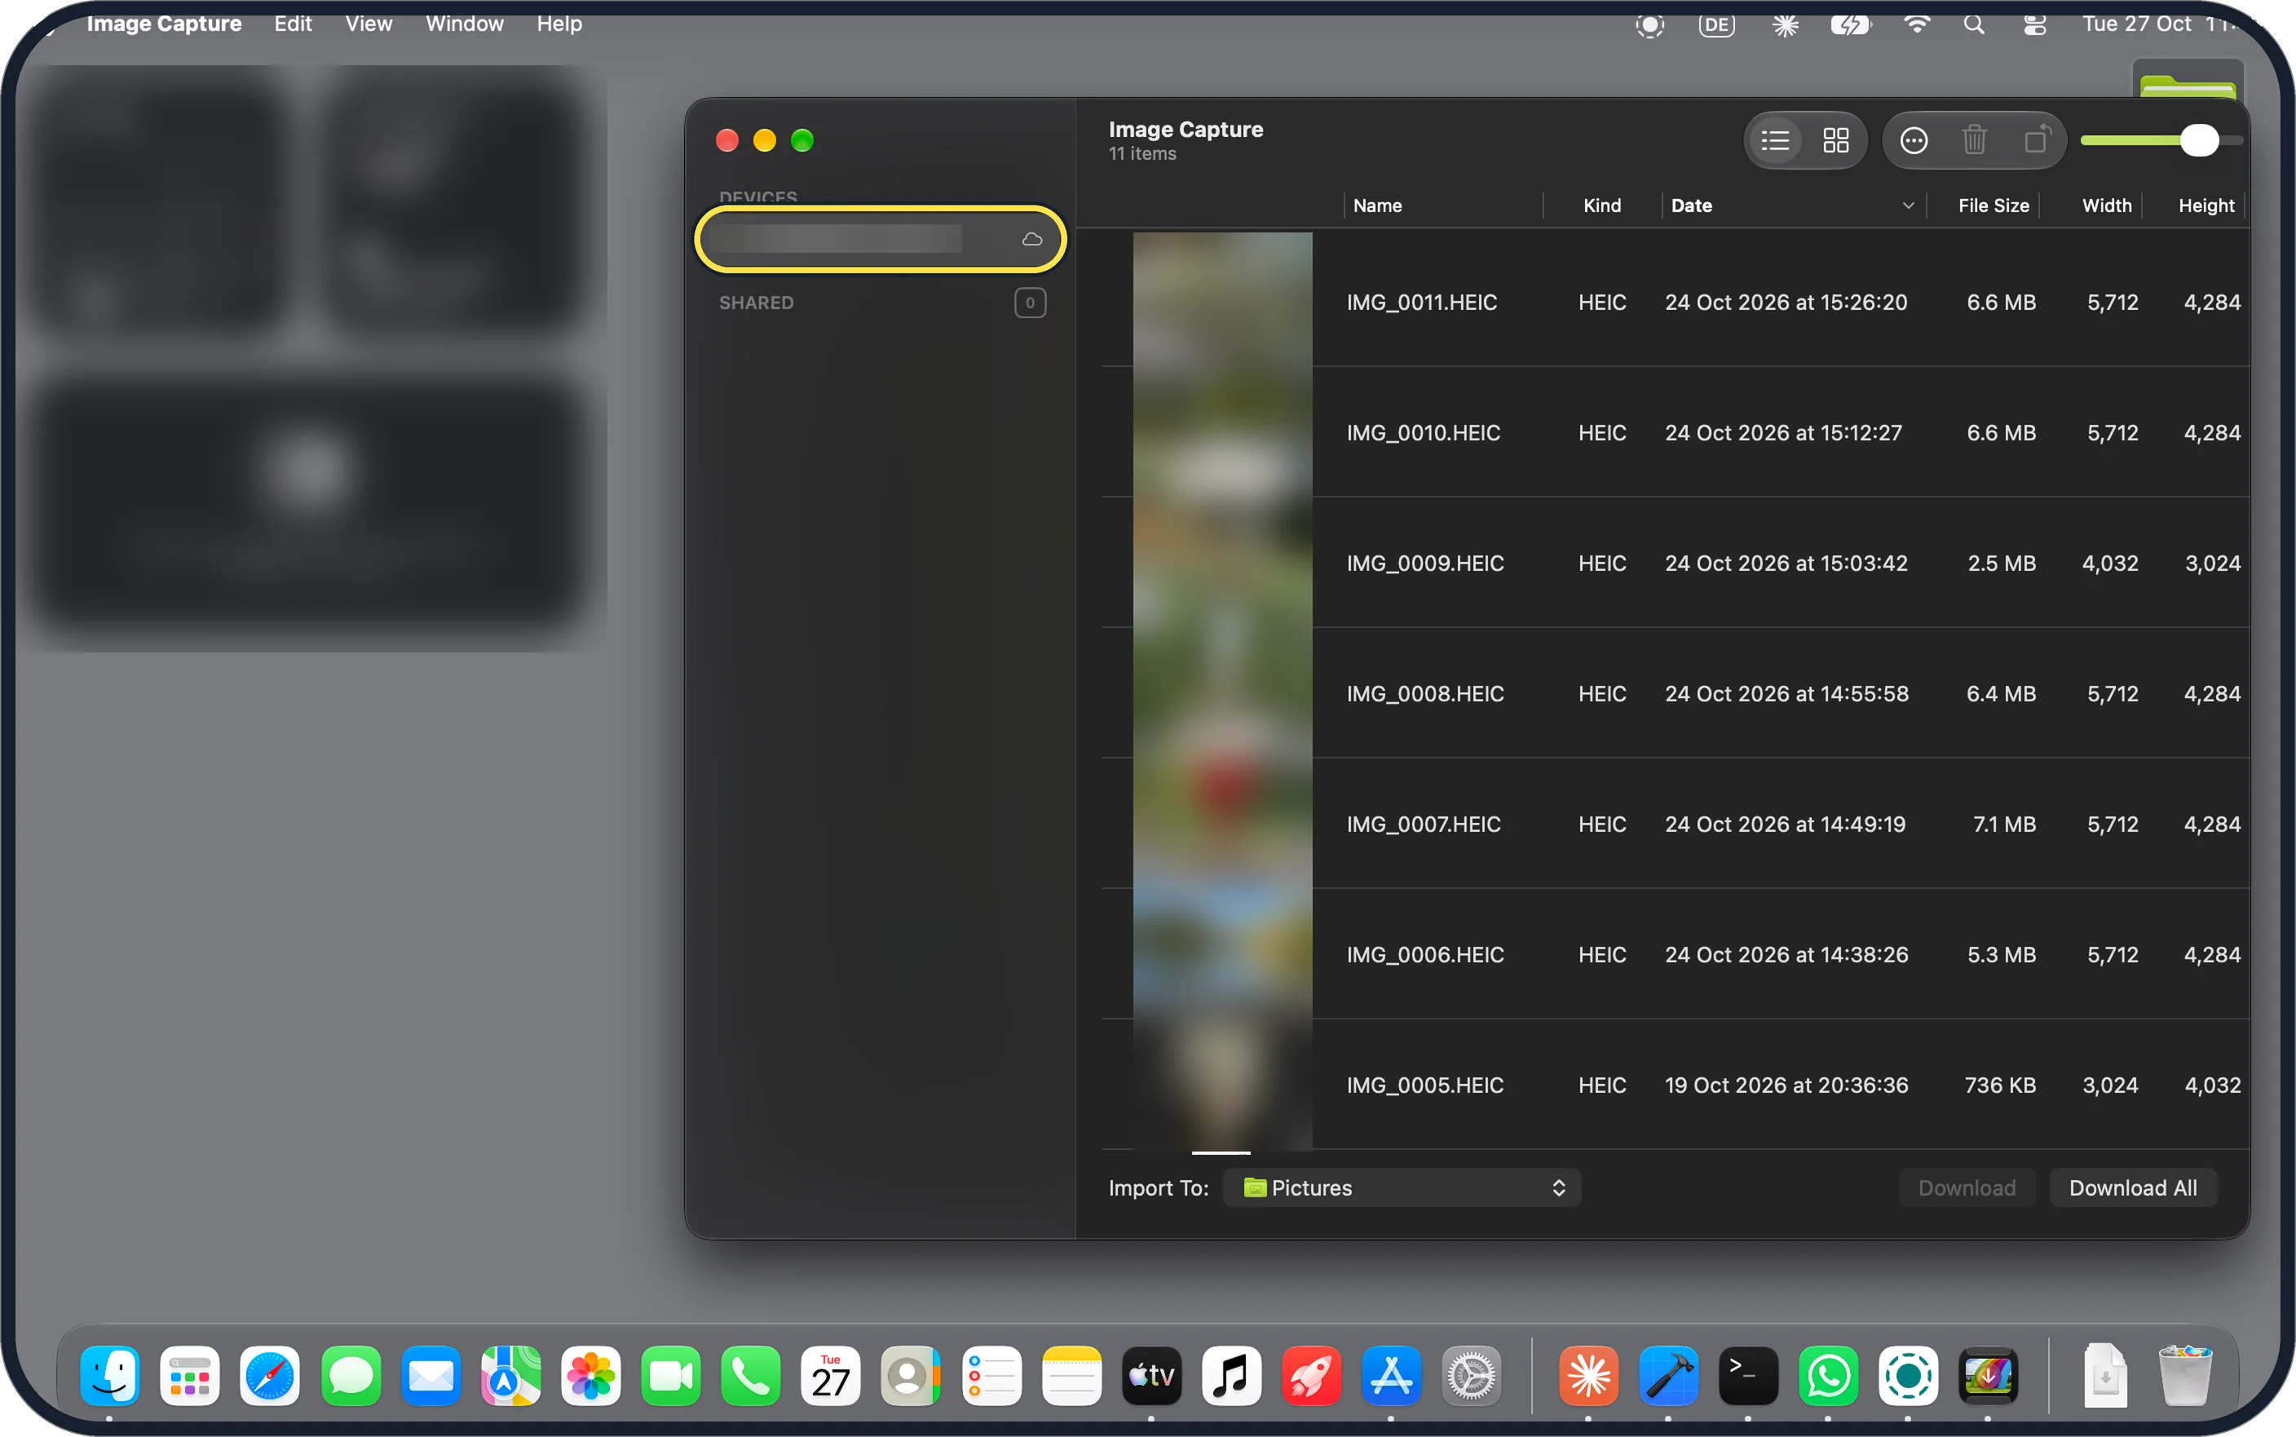Switch to icon grid view
This screenshot has width=2296, height=1437.
pyautogui.click(x=1835, y=140)
